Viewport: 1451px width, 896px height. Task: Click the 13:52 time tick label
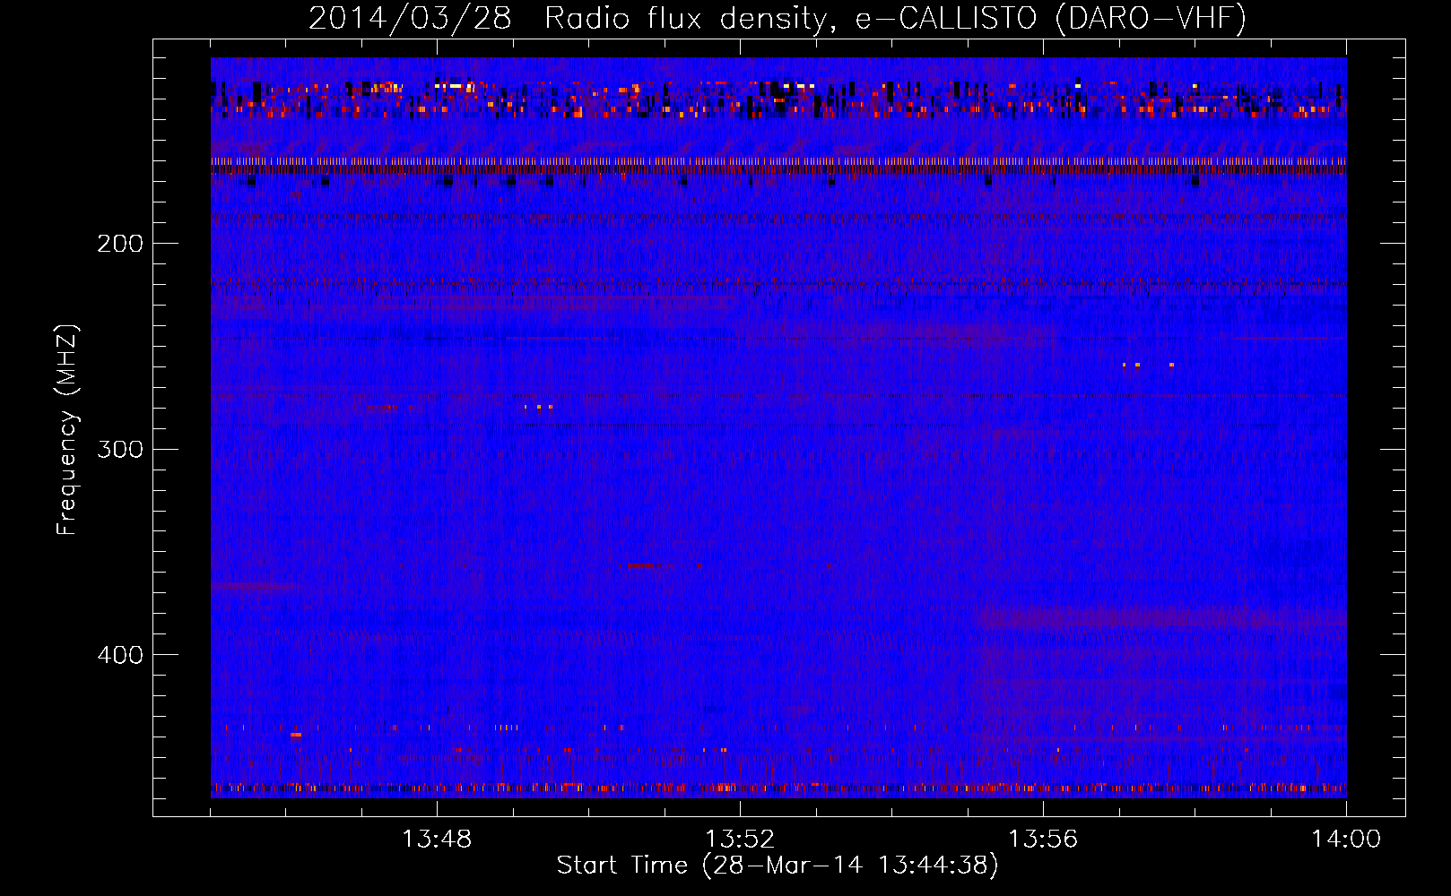click(740, 840)
